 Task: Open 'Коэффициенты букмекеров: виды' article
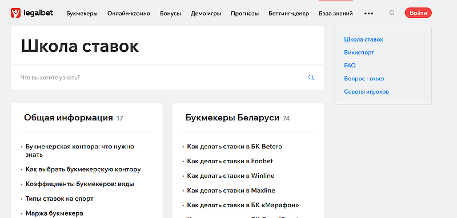80,184
